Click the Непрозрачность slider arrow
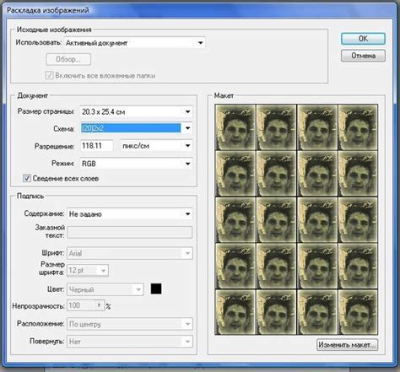This screenshot has height=372, width=400. pyautogui.click(x=99, y=305)
